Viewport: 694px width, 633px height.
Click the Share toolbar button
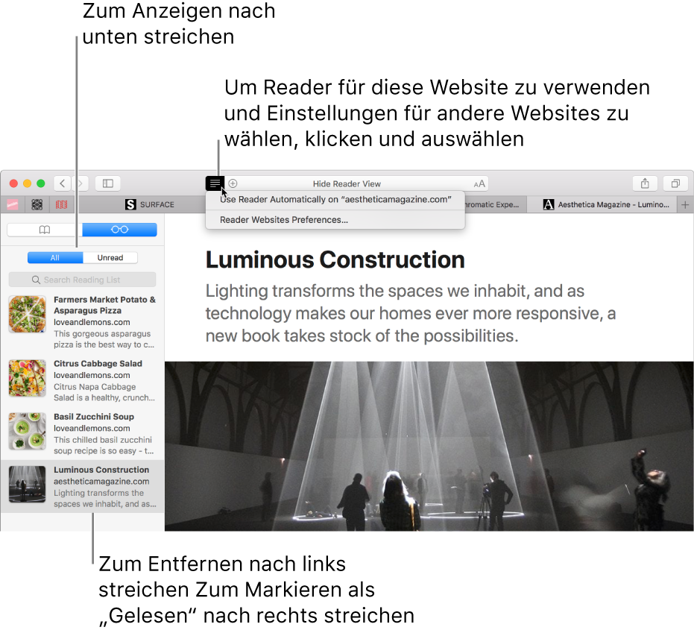click(x=645, y=183)
